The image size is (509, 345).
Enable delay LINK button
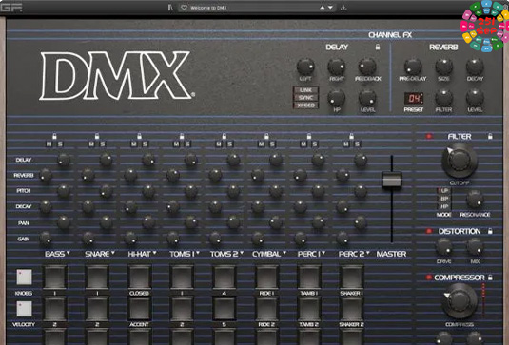(305, 90)
